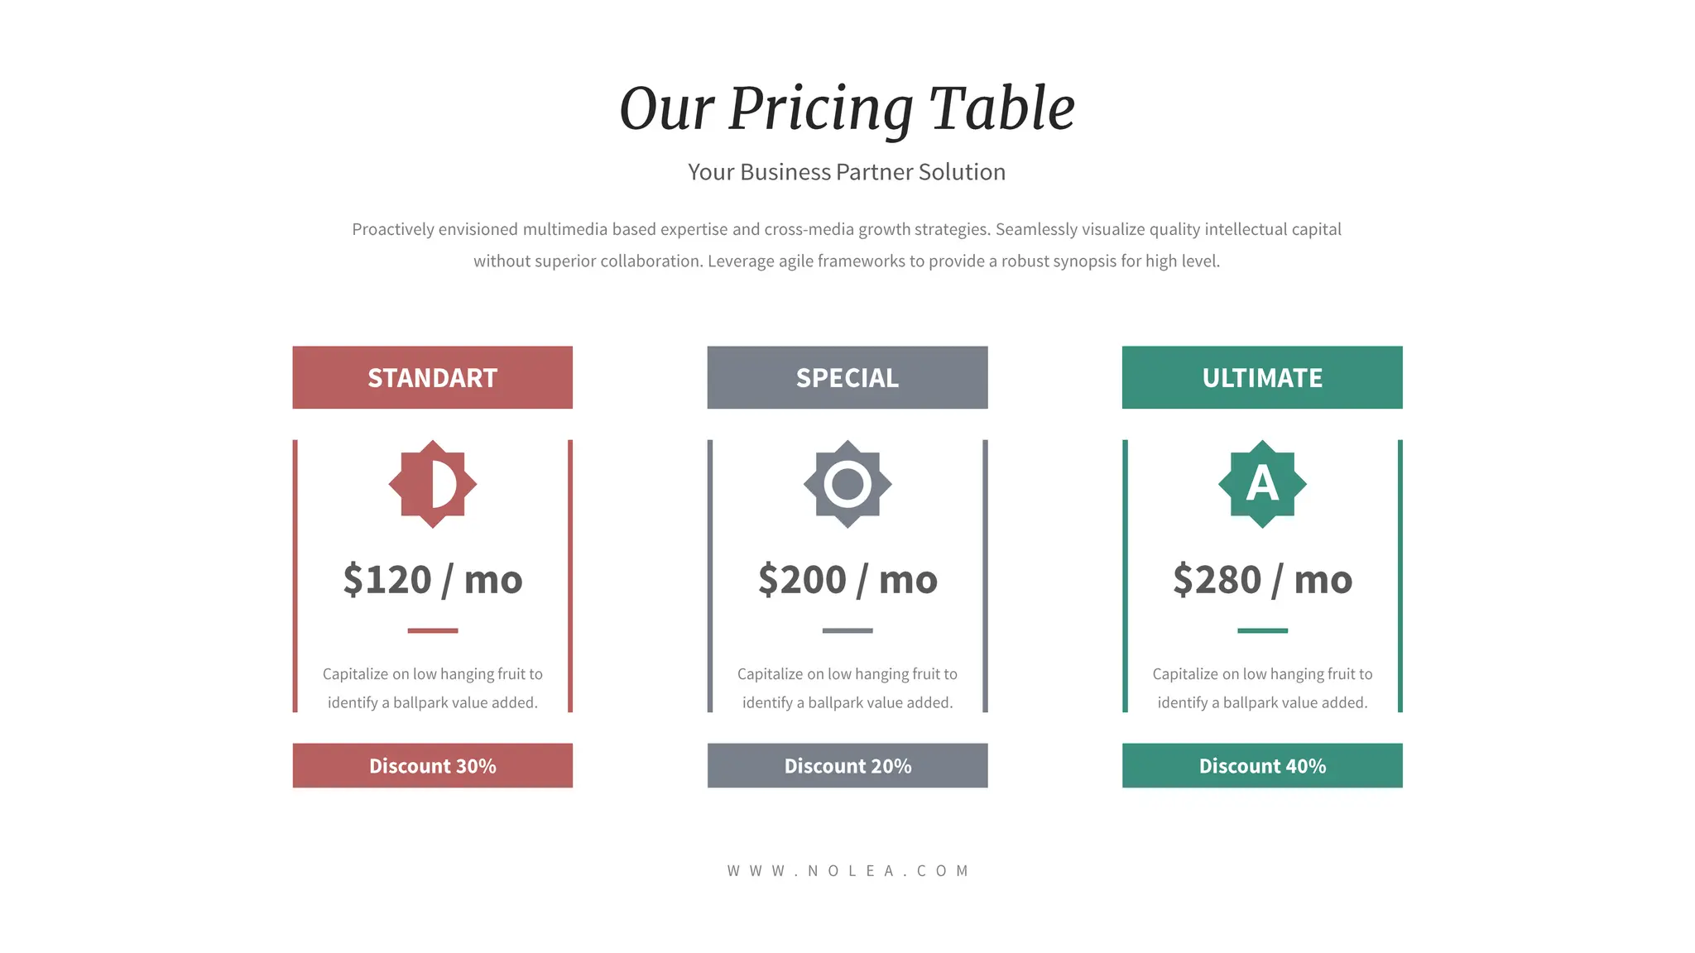Click the red half-circle brightness icon
1695x953 pixels.
[x=432, y=484]
